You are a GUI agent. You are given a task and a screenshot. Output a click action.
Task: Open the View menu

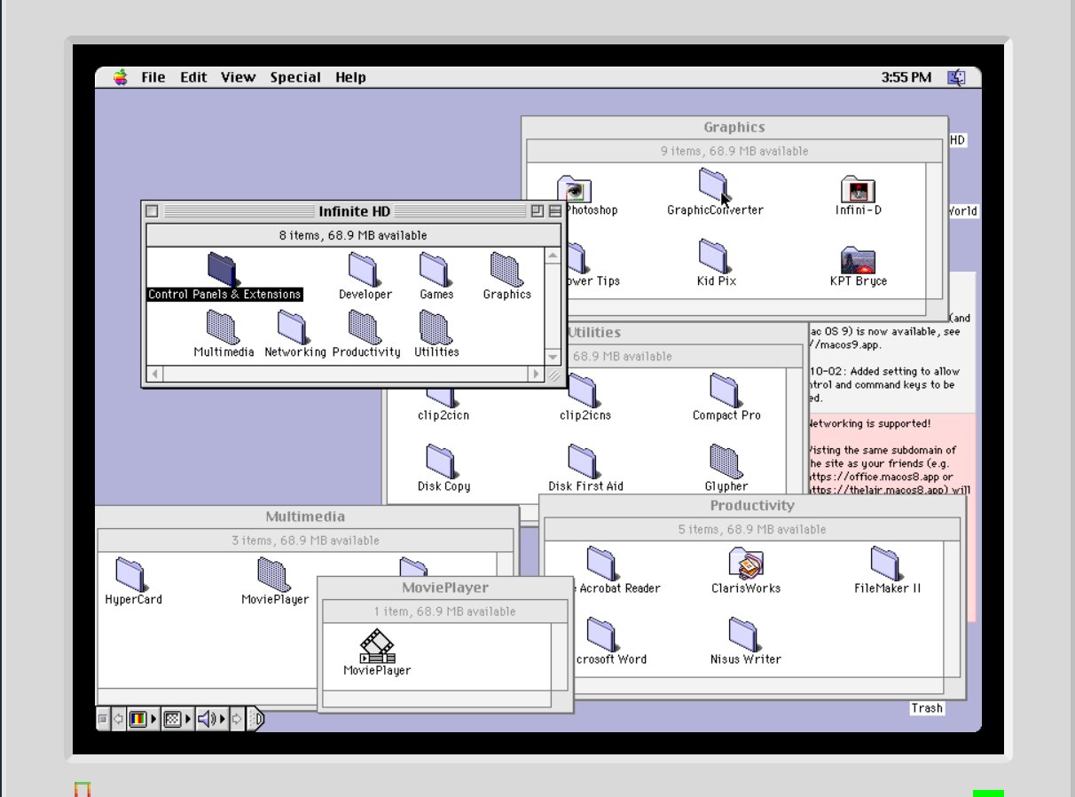click(x=238, y=77)
